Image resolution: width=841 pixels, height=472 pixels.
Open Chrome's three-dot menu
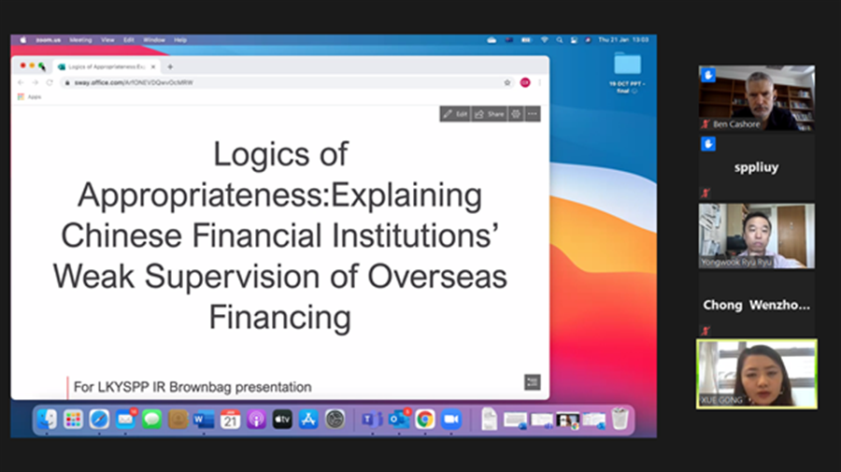coord(539,82)
